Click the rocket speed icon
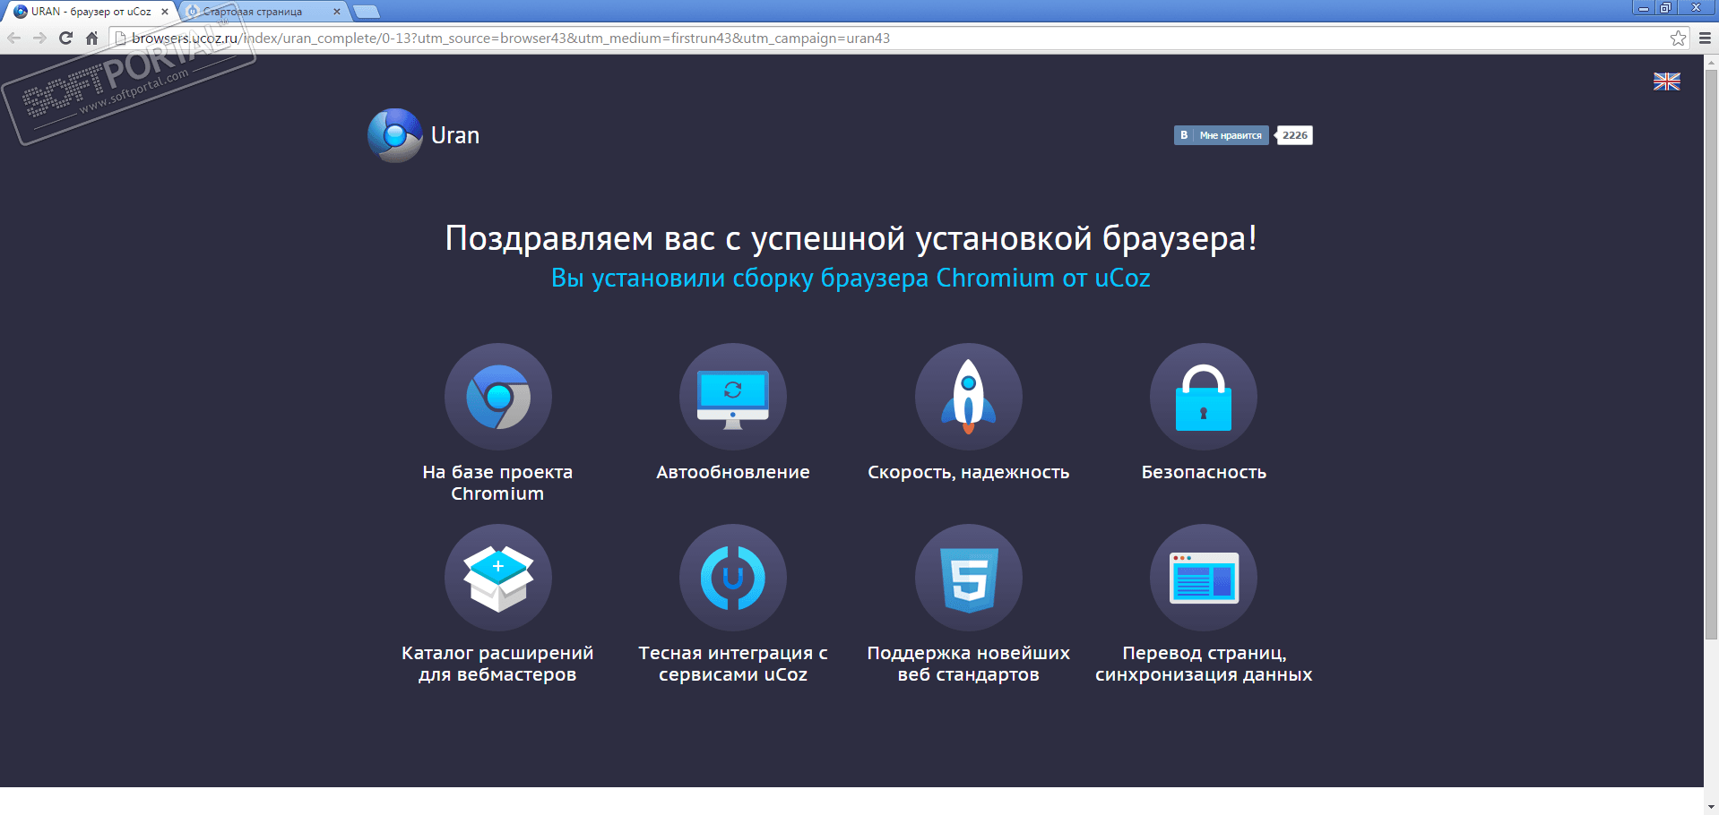 [969, 397]
